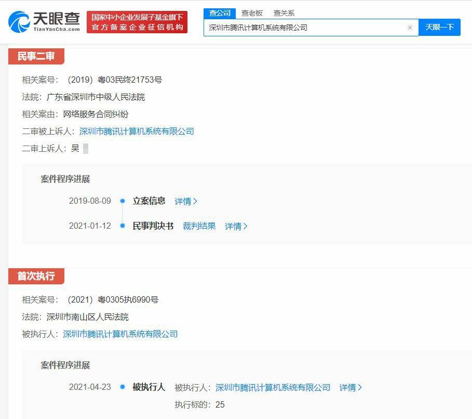472x419 pixels.
Task: Switch to the 查关系 tab
Action: pos(284,14)
